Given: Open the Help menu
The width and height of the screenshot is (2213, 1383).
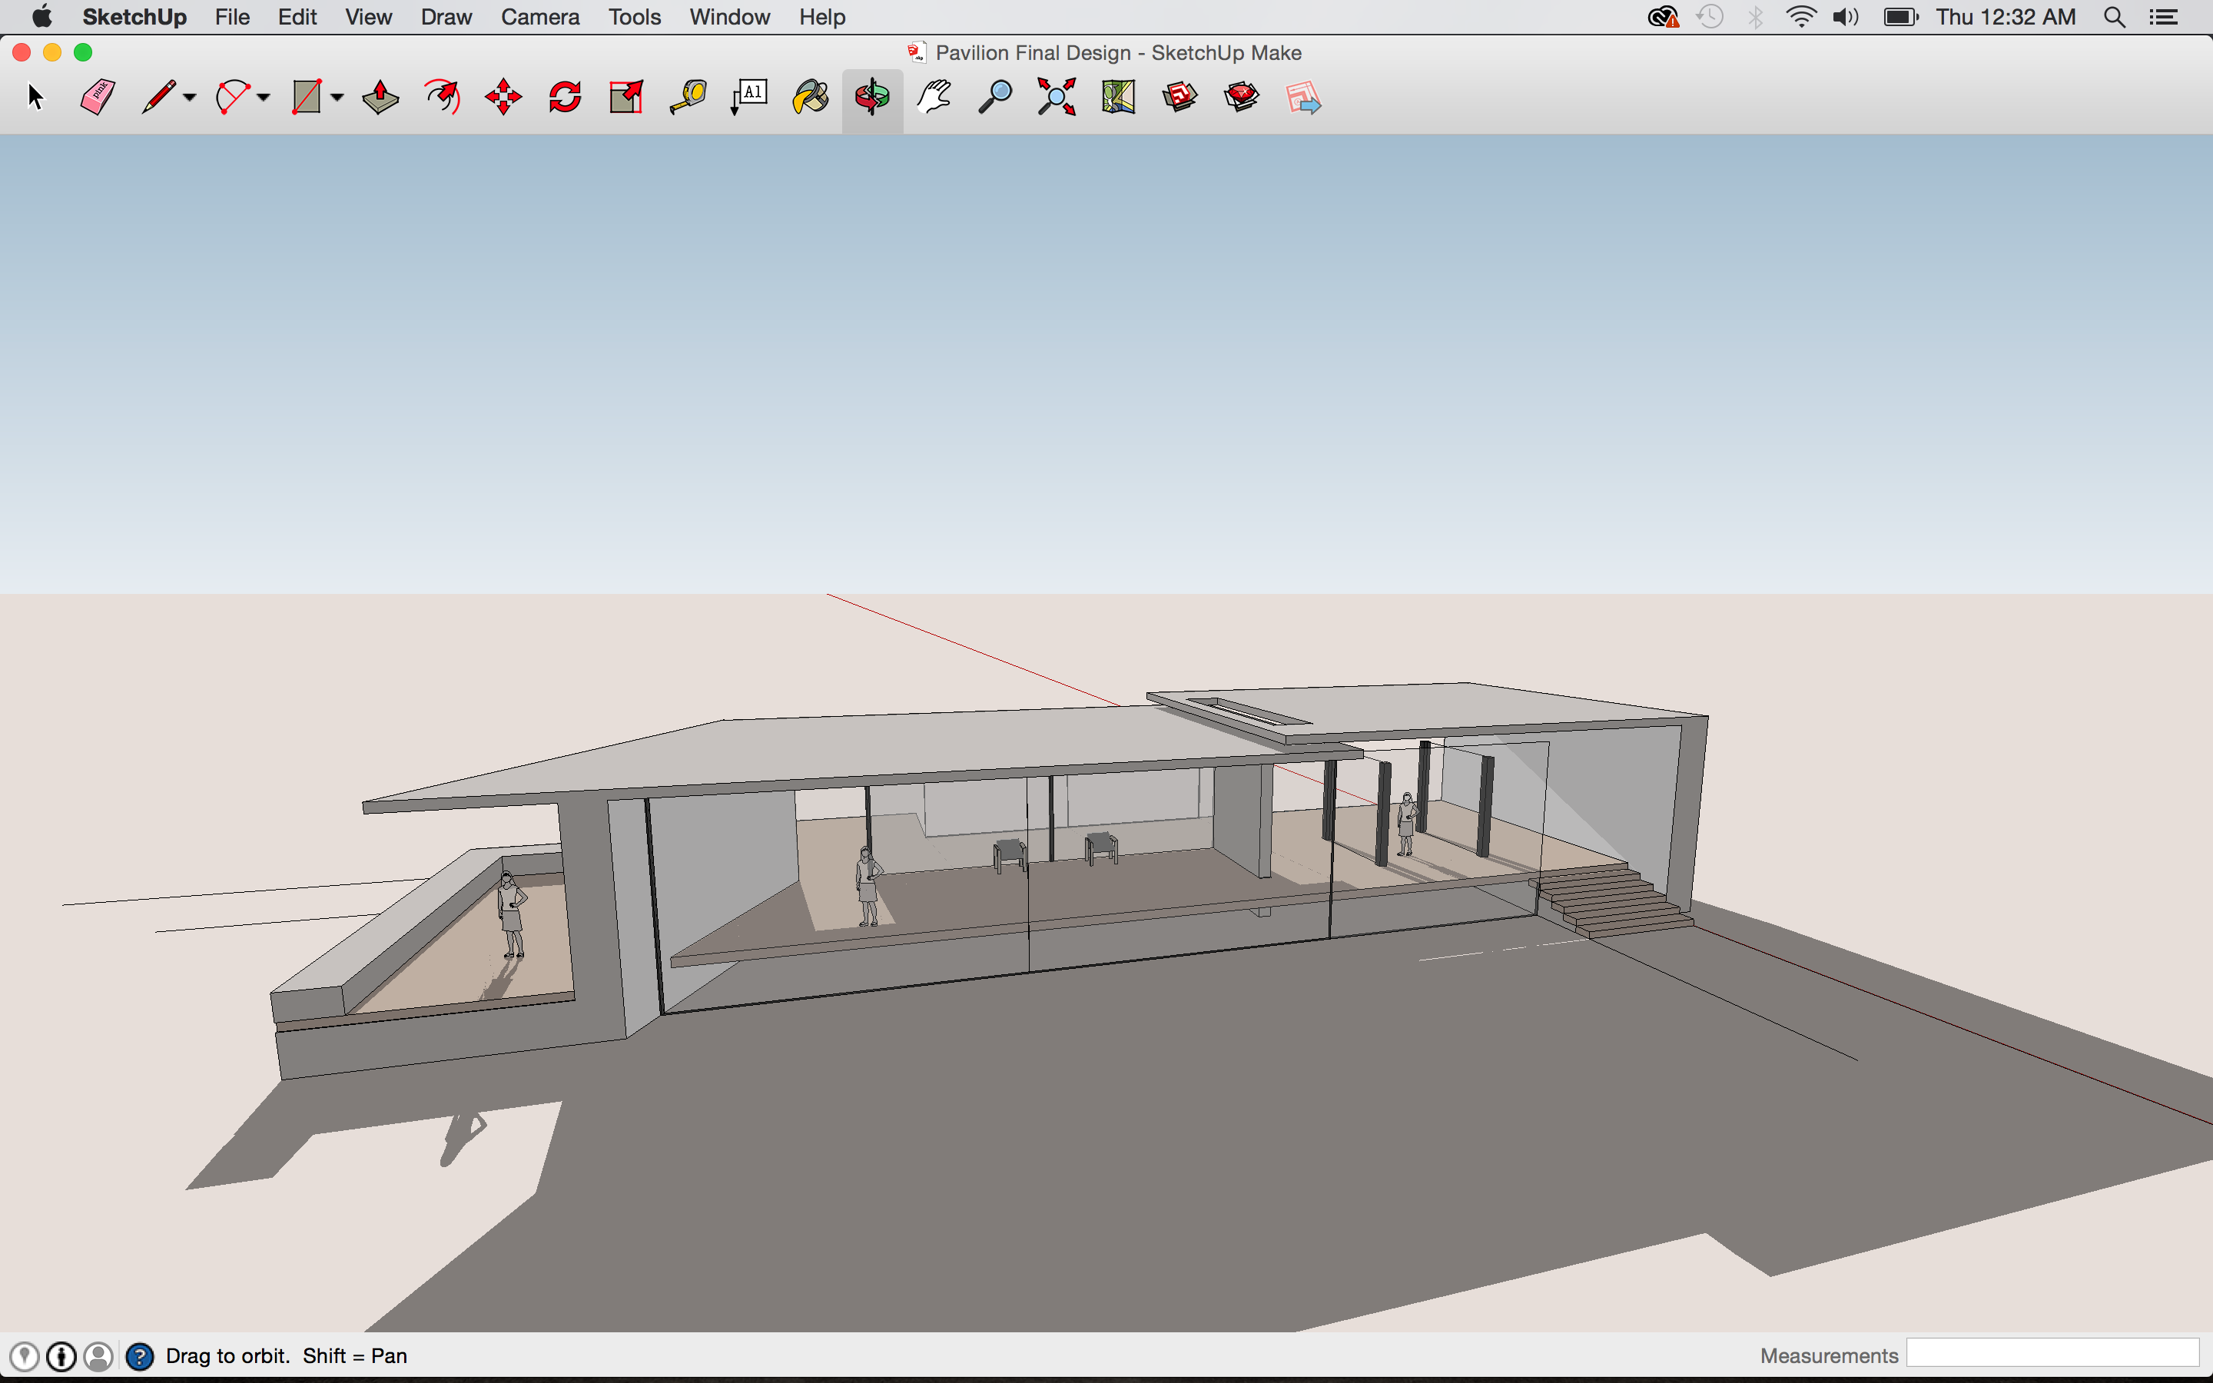Looking at the screenshot, I should point(822,16).
